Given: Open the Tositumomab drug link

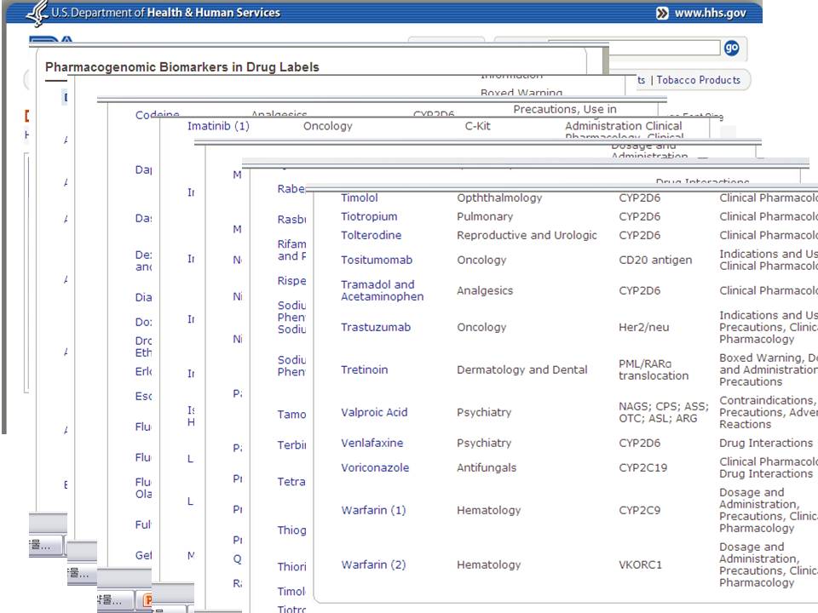Looking at the screenshot, I should tap(377, 260).
